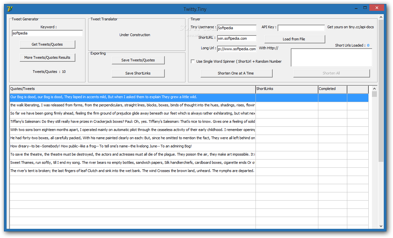Select row starting 'the walk liberating'
Image resolution: width=393 pixels, height=238 pixels.
[189, 105]
